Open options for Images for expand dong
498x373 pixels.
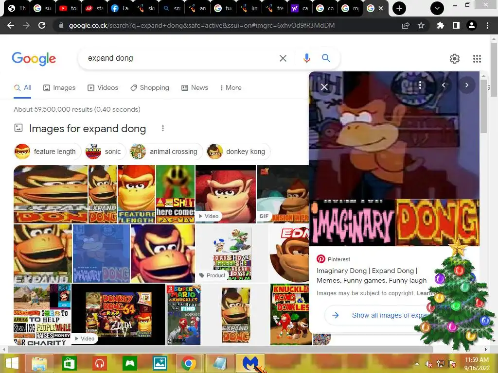(x=163, y=128)
